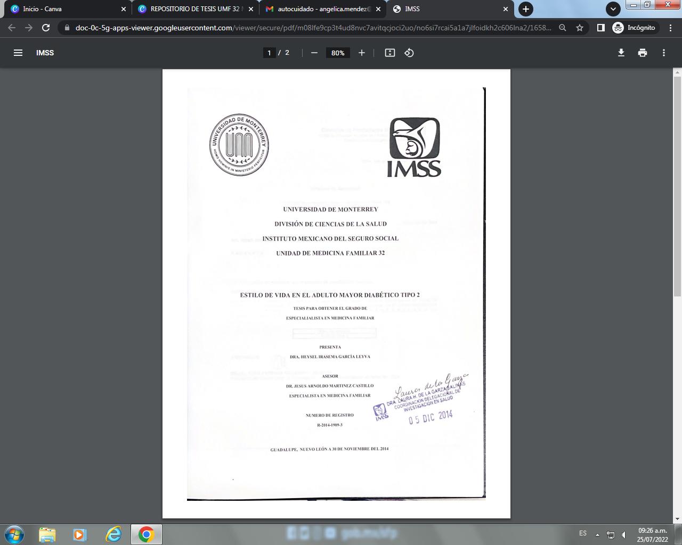Click the UNIDAD DE MEDICINA FAMILIAR 32 line
Image resolution: width=682 pixels, height=545 pixels.
point(330,253)
